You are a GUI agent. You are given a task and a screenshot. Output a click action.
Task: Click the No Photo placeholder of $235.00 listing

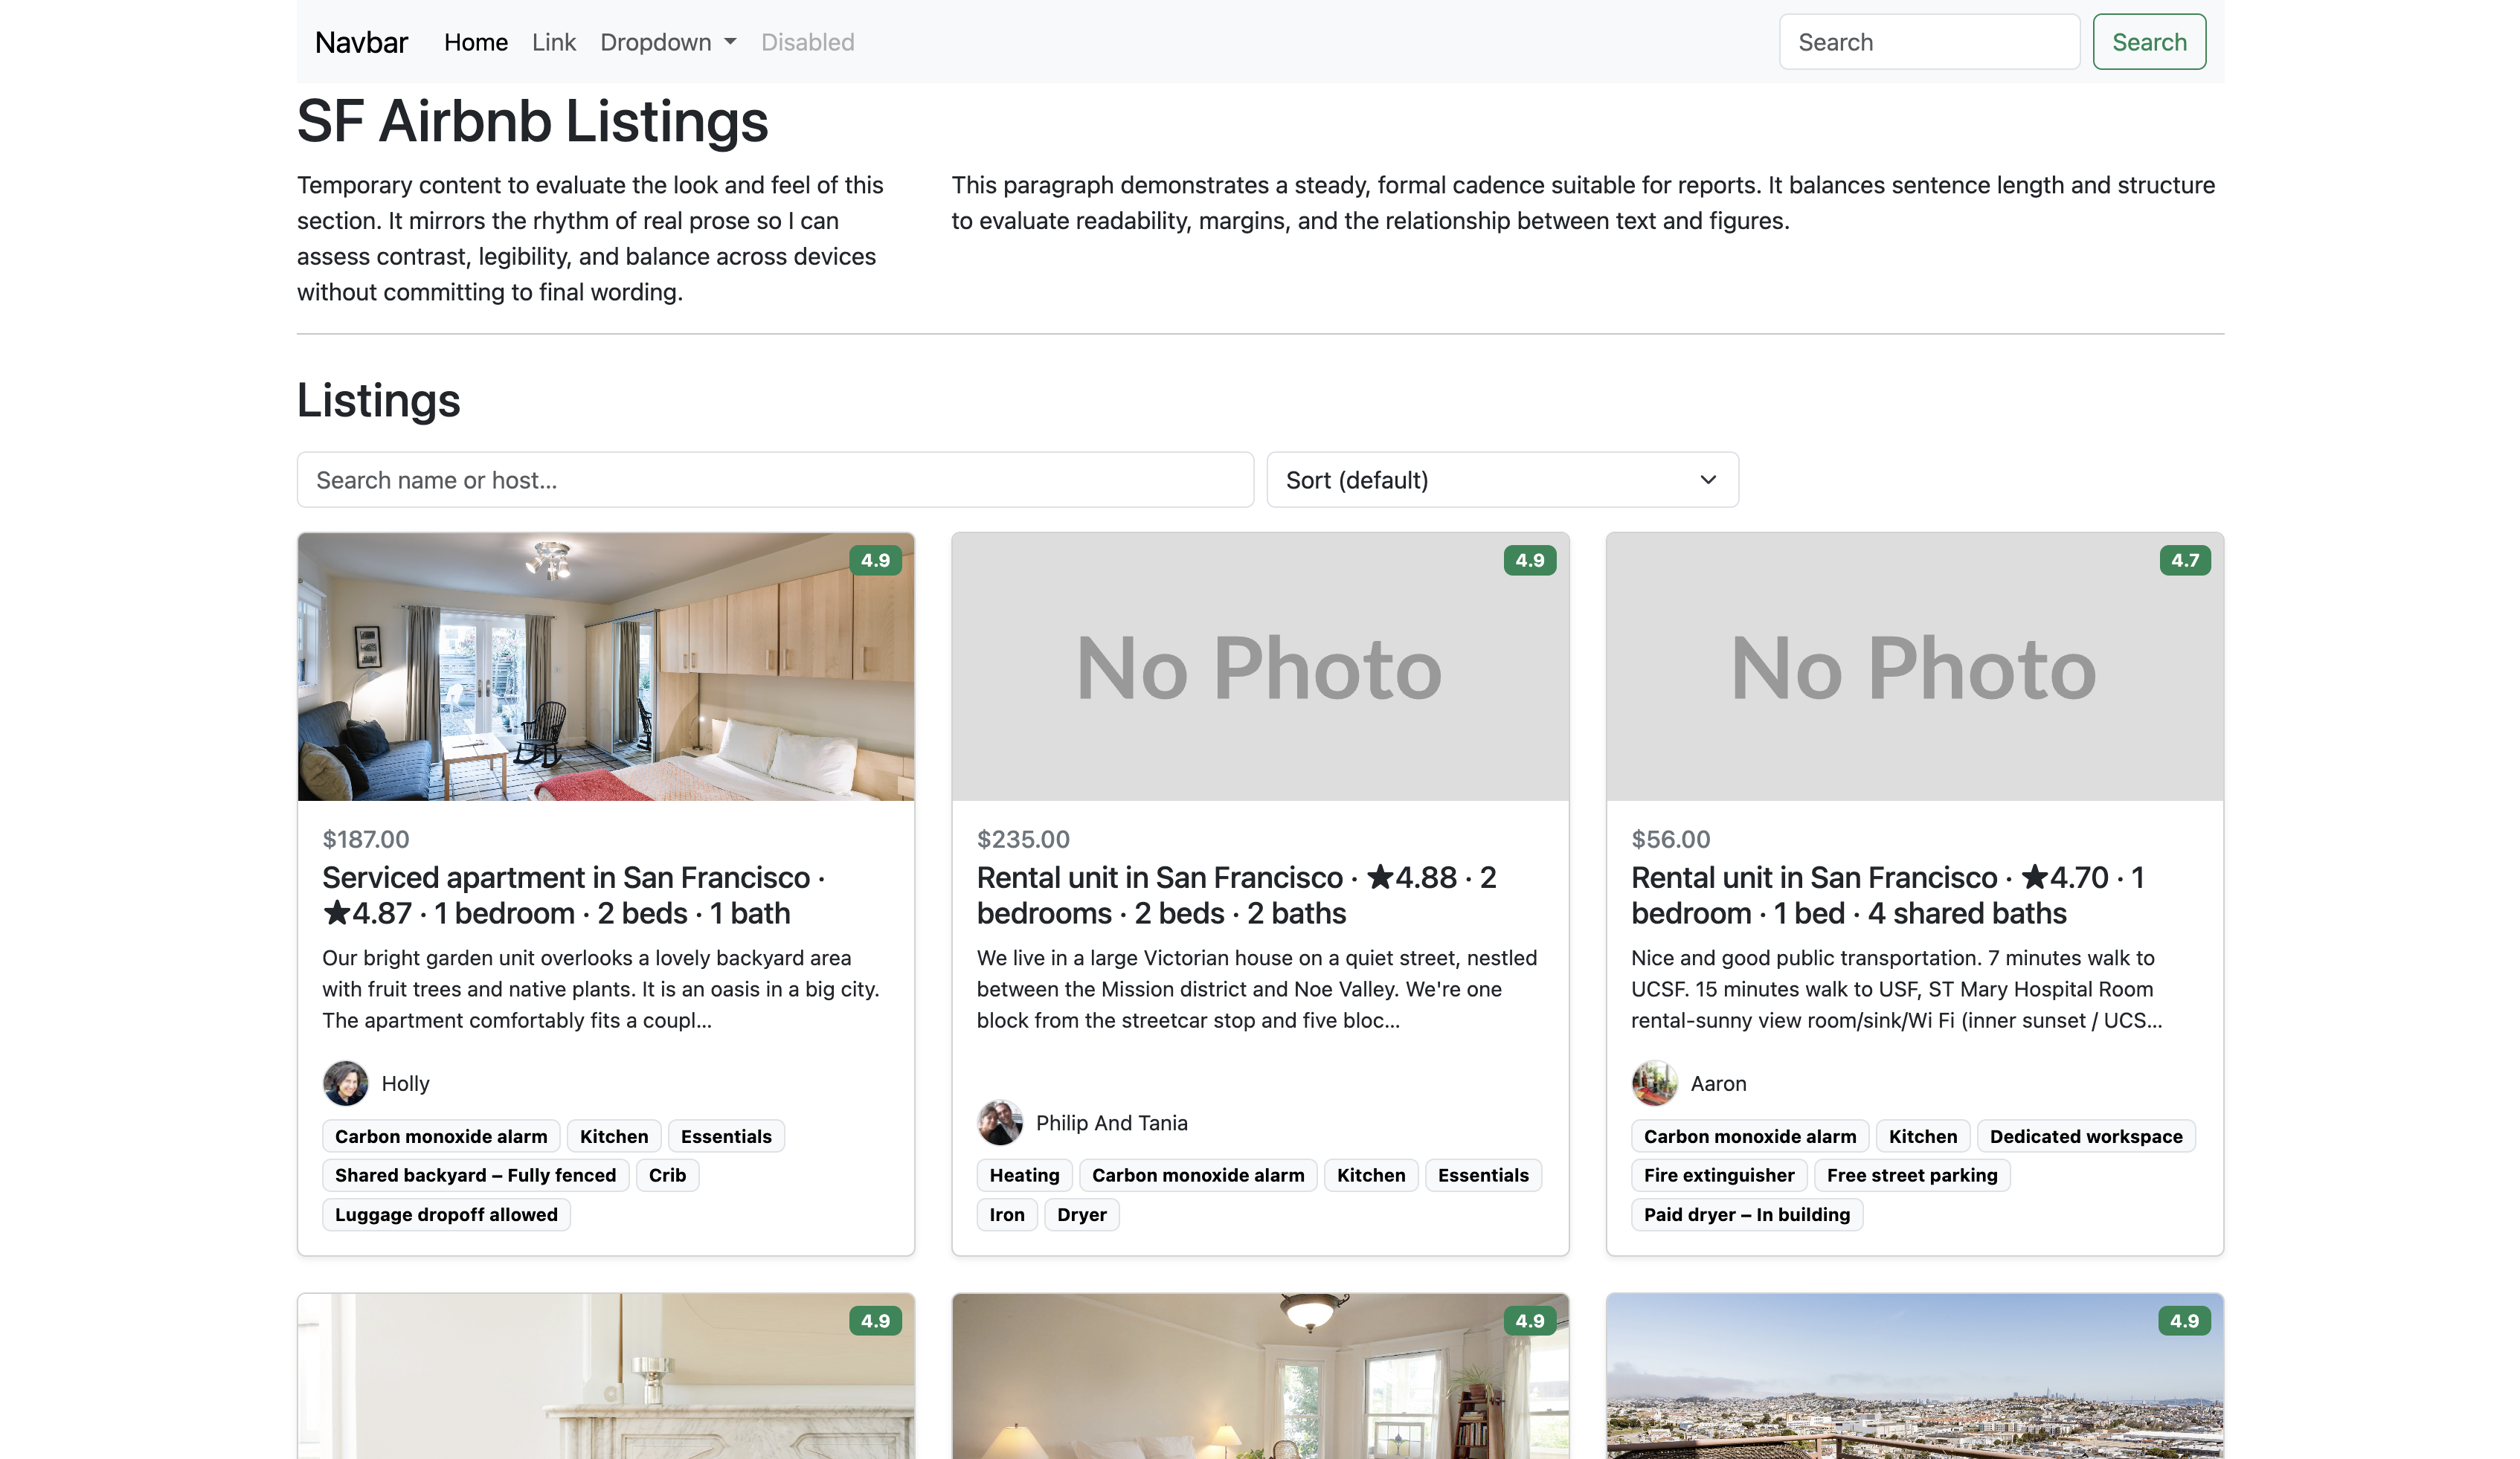click(1260, 666)
